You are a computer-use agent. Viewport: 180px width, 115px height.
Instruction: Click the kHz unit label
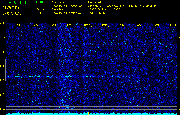(x=3, y=23)
